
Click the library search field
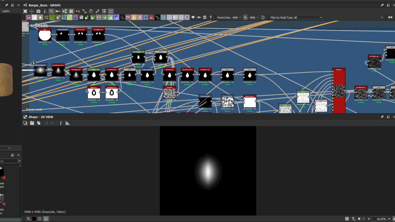point(8,161)
